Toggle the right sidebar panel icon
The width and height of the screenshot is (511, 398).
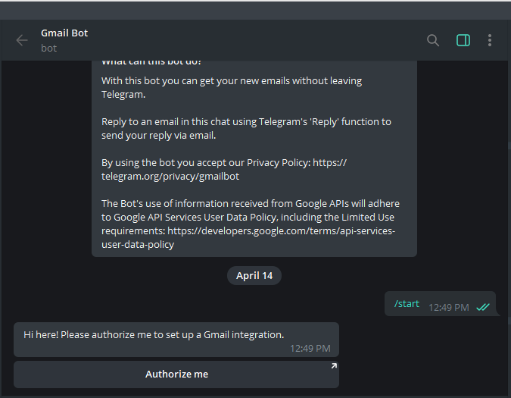tap(463, 40)
